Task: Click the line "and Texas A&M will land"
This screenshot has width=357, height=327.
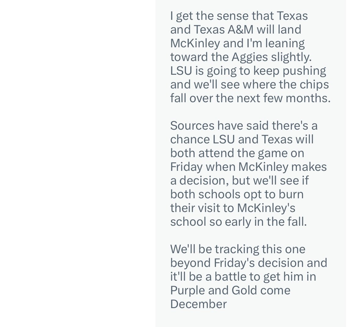Action: coord(236,30)
